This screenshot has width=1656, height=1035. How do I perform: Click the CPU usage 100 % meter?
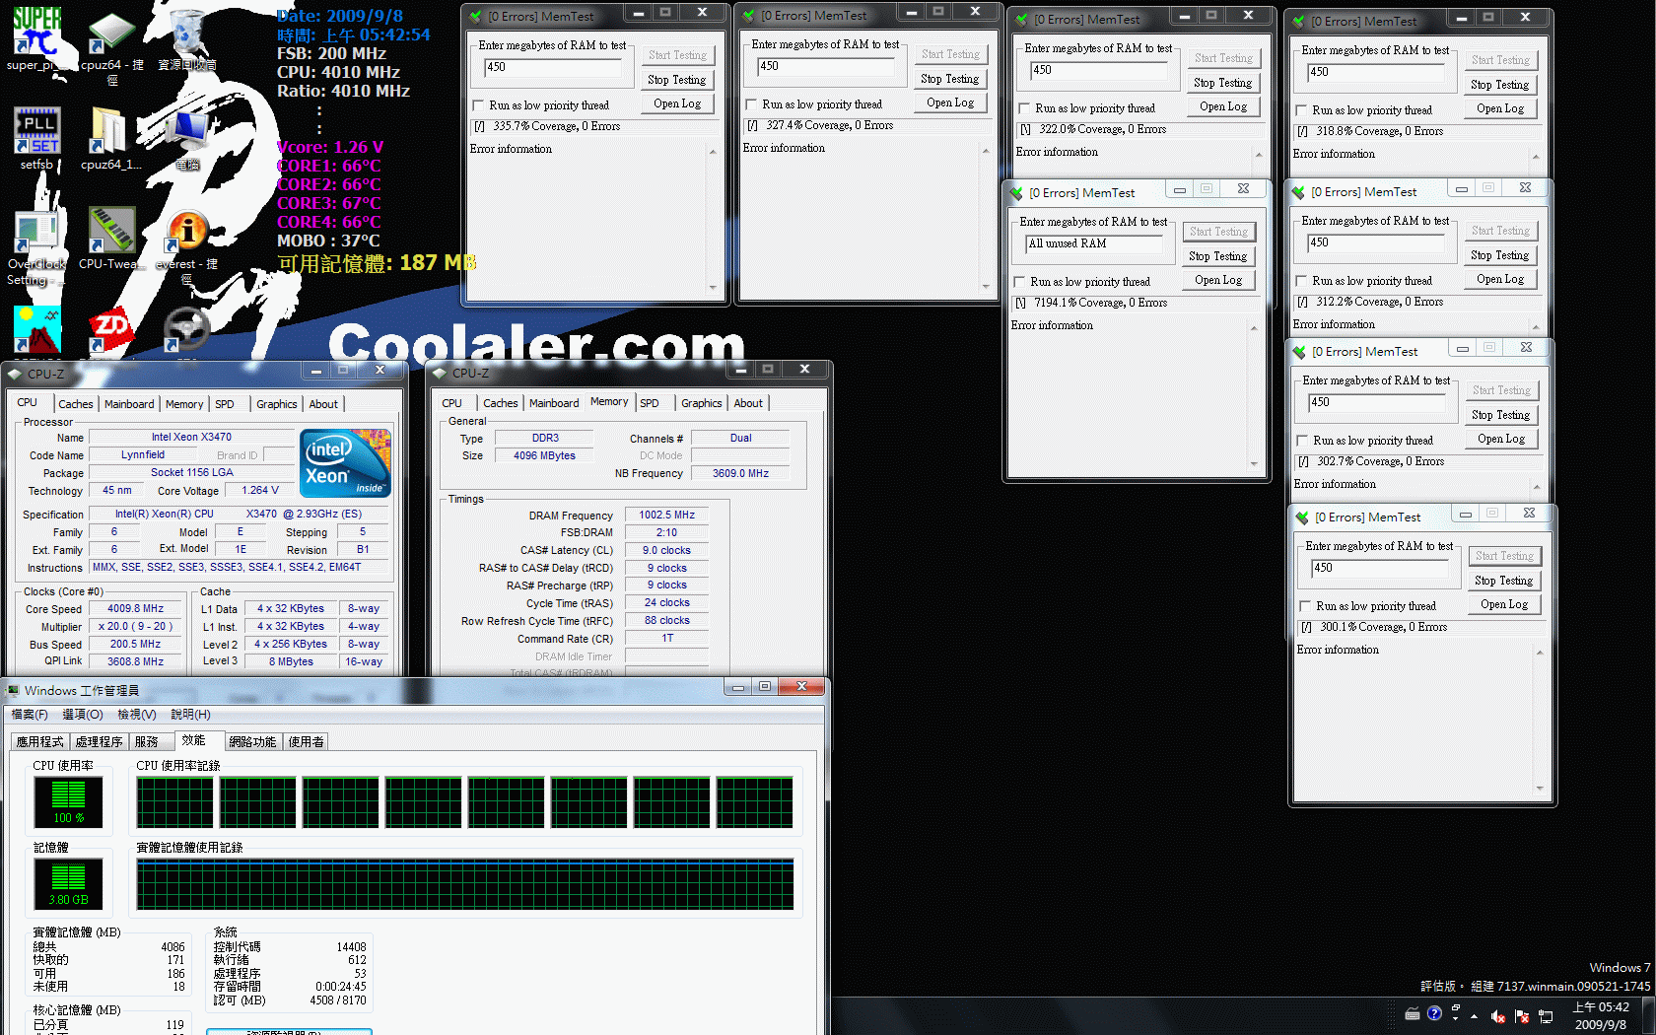[68, 801]
